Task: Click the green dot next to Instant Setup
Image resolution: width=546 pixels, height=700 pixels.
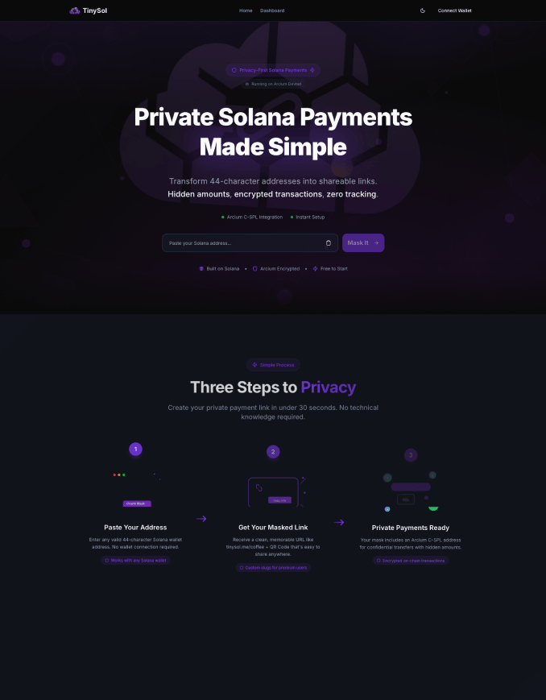Action: [x=291, y=217]
